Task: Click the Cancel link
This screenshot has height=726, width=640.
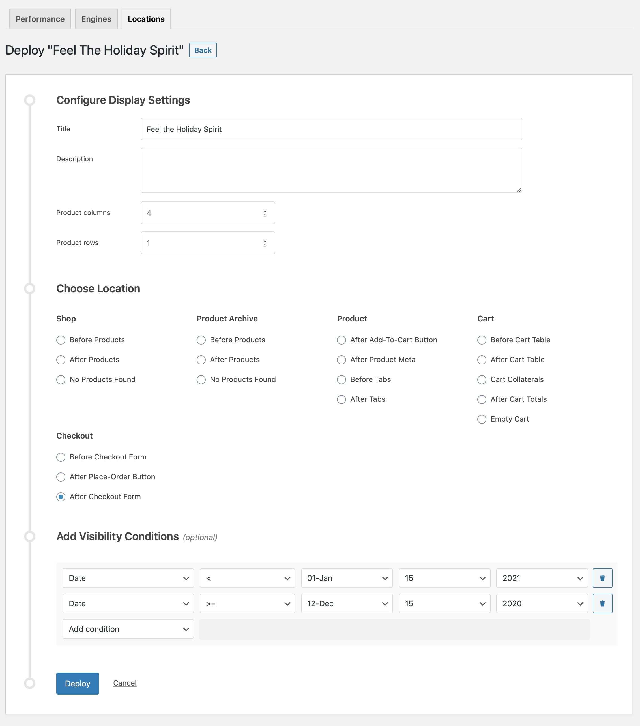Action: pos(125,683)
